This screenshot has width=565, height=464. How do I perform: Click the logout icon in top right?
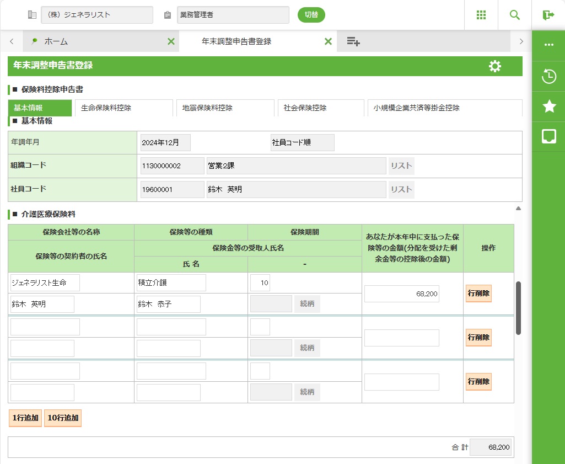548,15
